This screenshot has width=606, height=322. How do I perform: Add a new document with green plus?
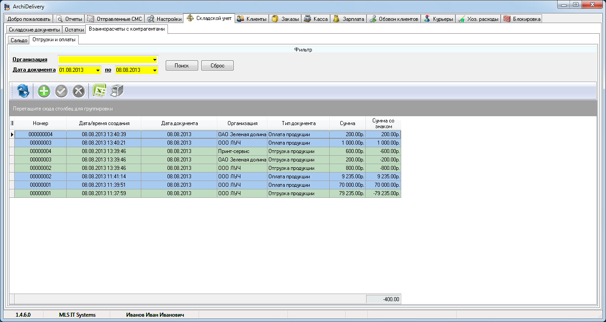(x=44, y=91)
